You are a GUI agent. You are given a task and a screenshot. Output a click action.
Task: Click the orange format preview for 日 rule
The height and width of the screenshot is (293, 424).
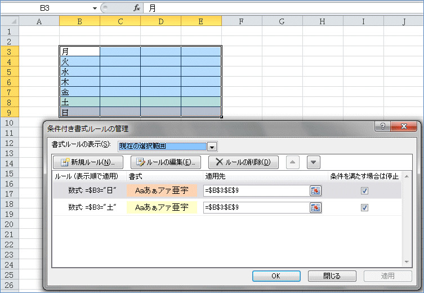tap(162, 190)
